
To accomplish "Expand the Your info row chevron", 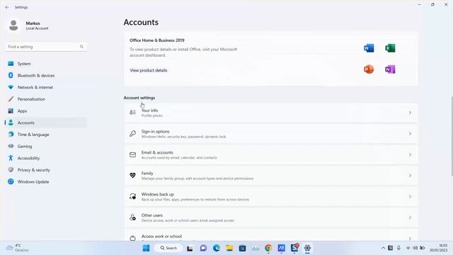I will pos(410,113).
